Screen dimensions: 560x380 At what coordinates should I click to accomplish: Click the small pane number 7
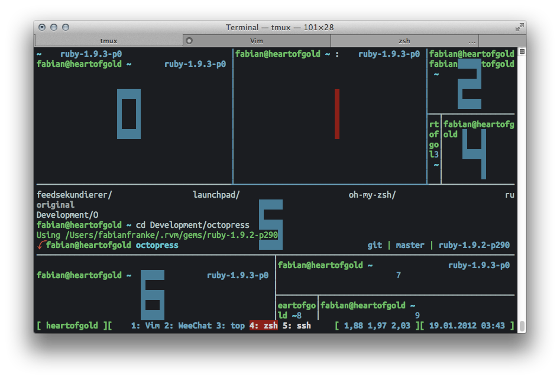(x=399, y=275)
